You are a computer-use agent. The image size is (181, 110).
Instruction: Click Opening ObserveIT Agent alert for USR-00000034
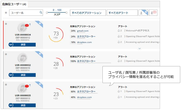(143, 36)
